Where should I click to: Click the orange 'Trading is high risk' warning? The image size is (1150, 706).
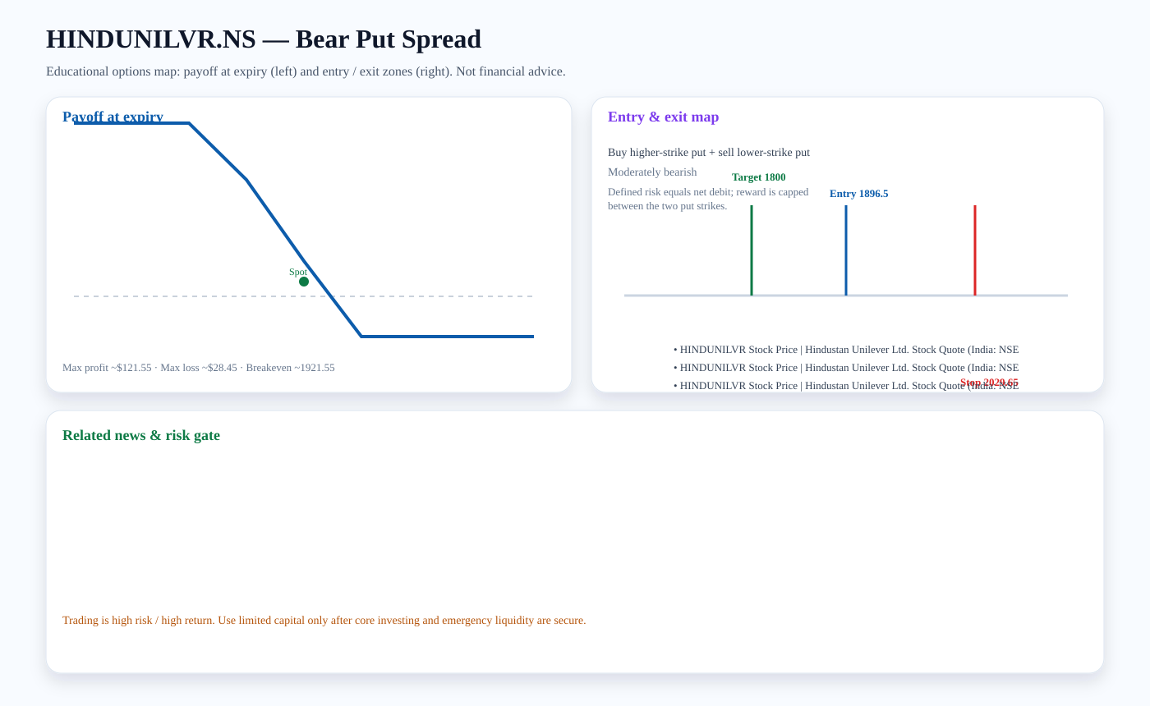click(x=324, y=621)
